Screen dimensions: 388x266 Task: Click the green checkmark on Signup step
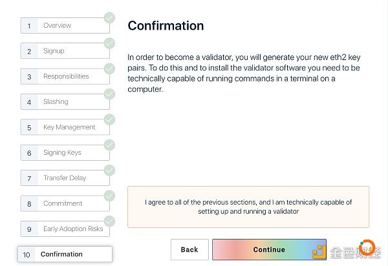coord(109,43)
